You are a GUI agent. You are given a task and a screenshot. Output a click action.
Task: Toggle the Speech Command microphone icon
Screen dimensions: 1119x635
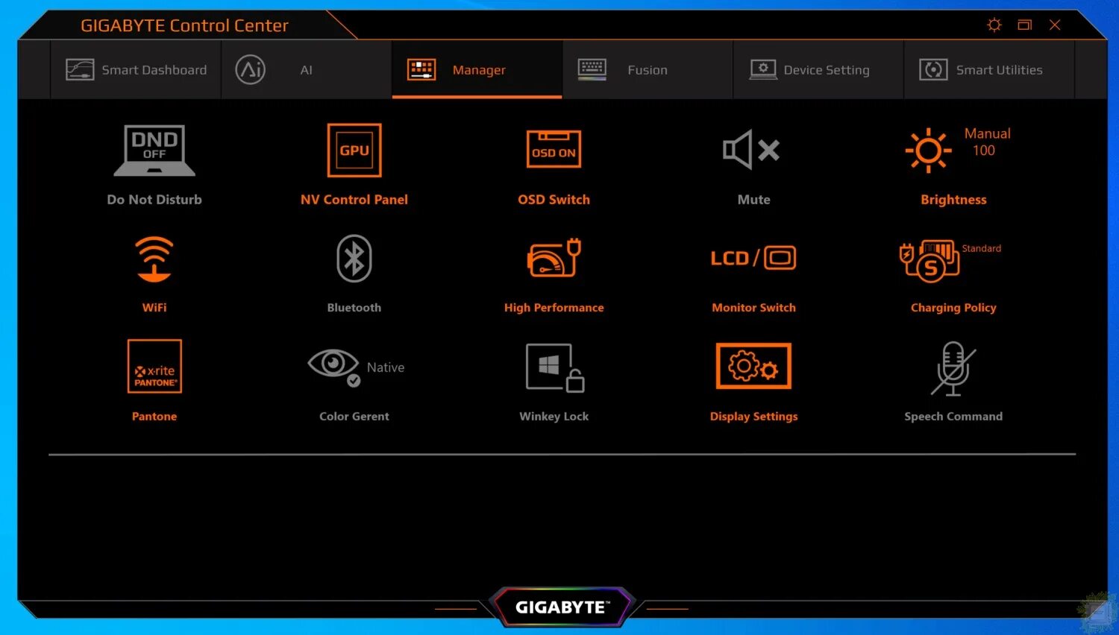click(x=953, y=368)
